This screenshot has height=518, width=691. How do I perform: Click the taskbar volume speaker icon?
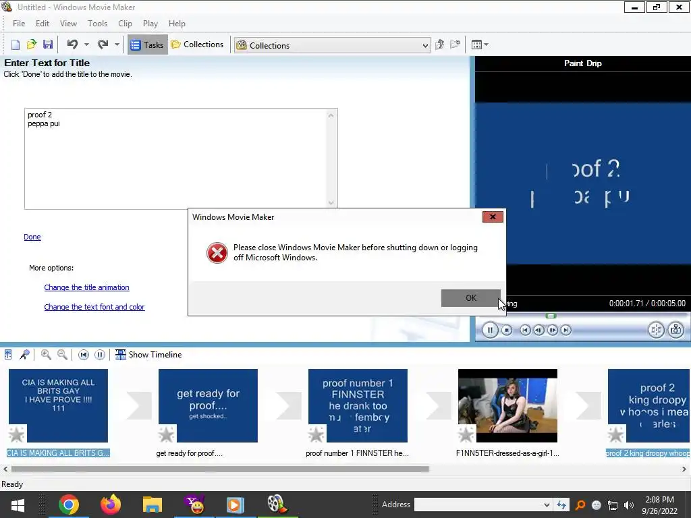(x=629, y=505)
